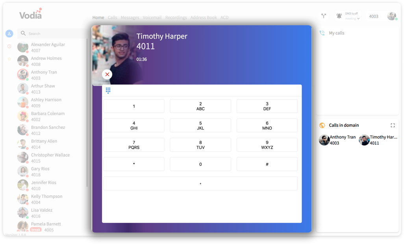Tap the 2 ABC key
404x244 pixels.
[x=200, y=106]
